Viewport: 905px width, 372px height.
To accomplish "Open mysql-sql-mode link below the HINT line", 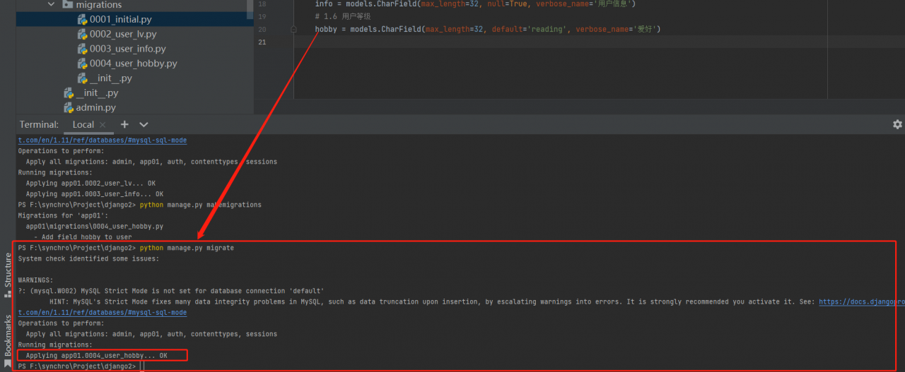I will pos(103,312).
